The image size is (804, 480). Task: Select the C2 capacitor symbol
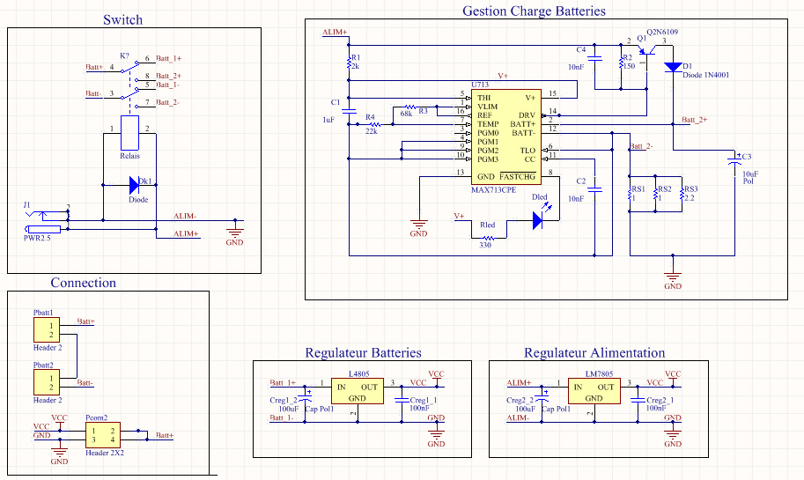click(594, 189)
